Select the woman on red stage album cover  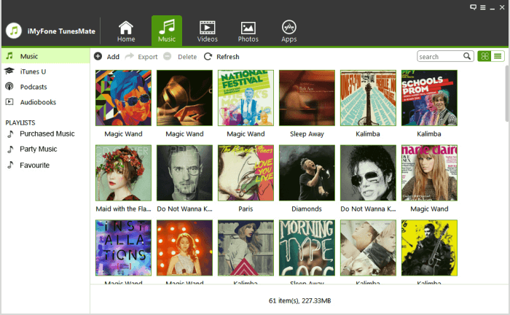(184, 248)
